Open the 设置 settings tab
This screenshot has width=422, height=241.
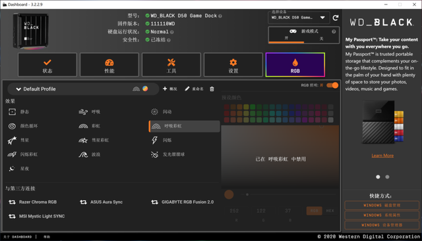(233, 65)
